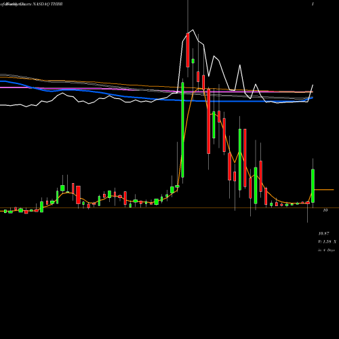
Task: Click the 10 price level label
Action: click(325, 210)
